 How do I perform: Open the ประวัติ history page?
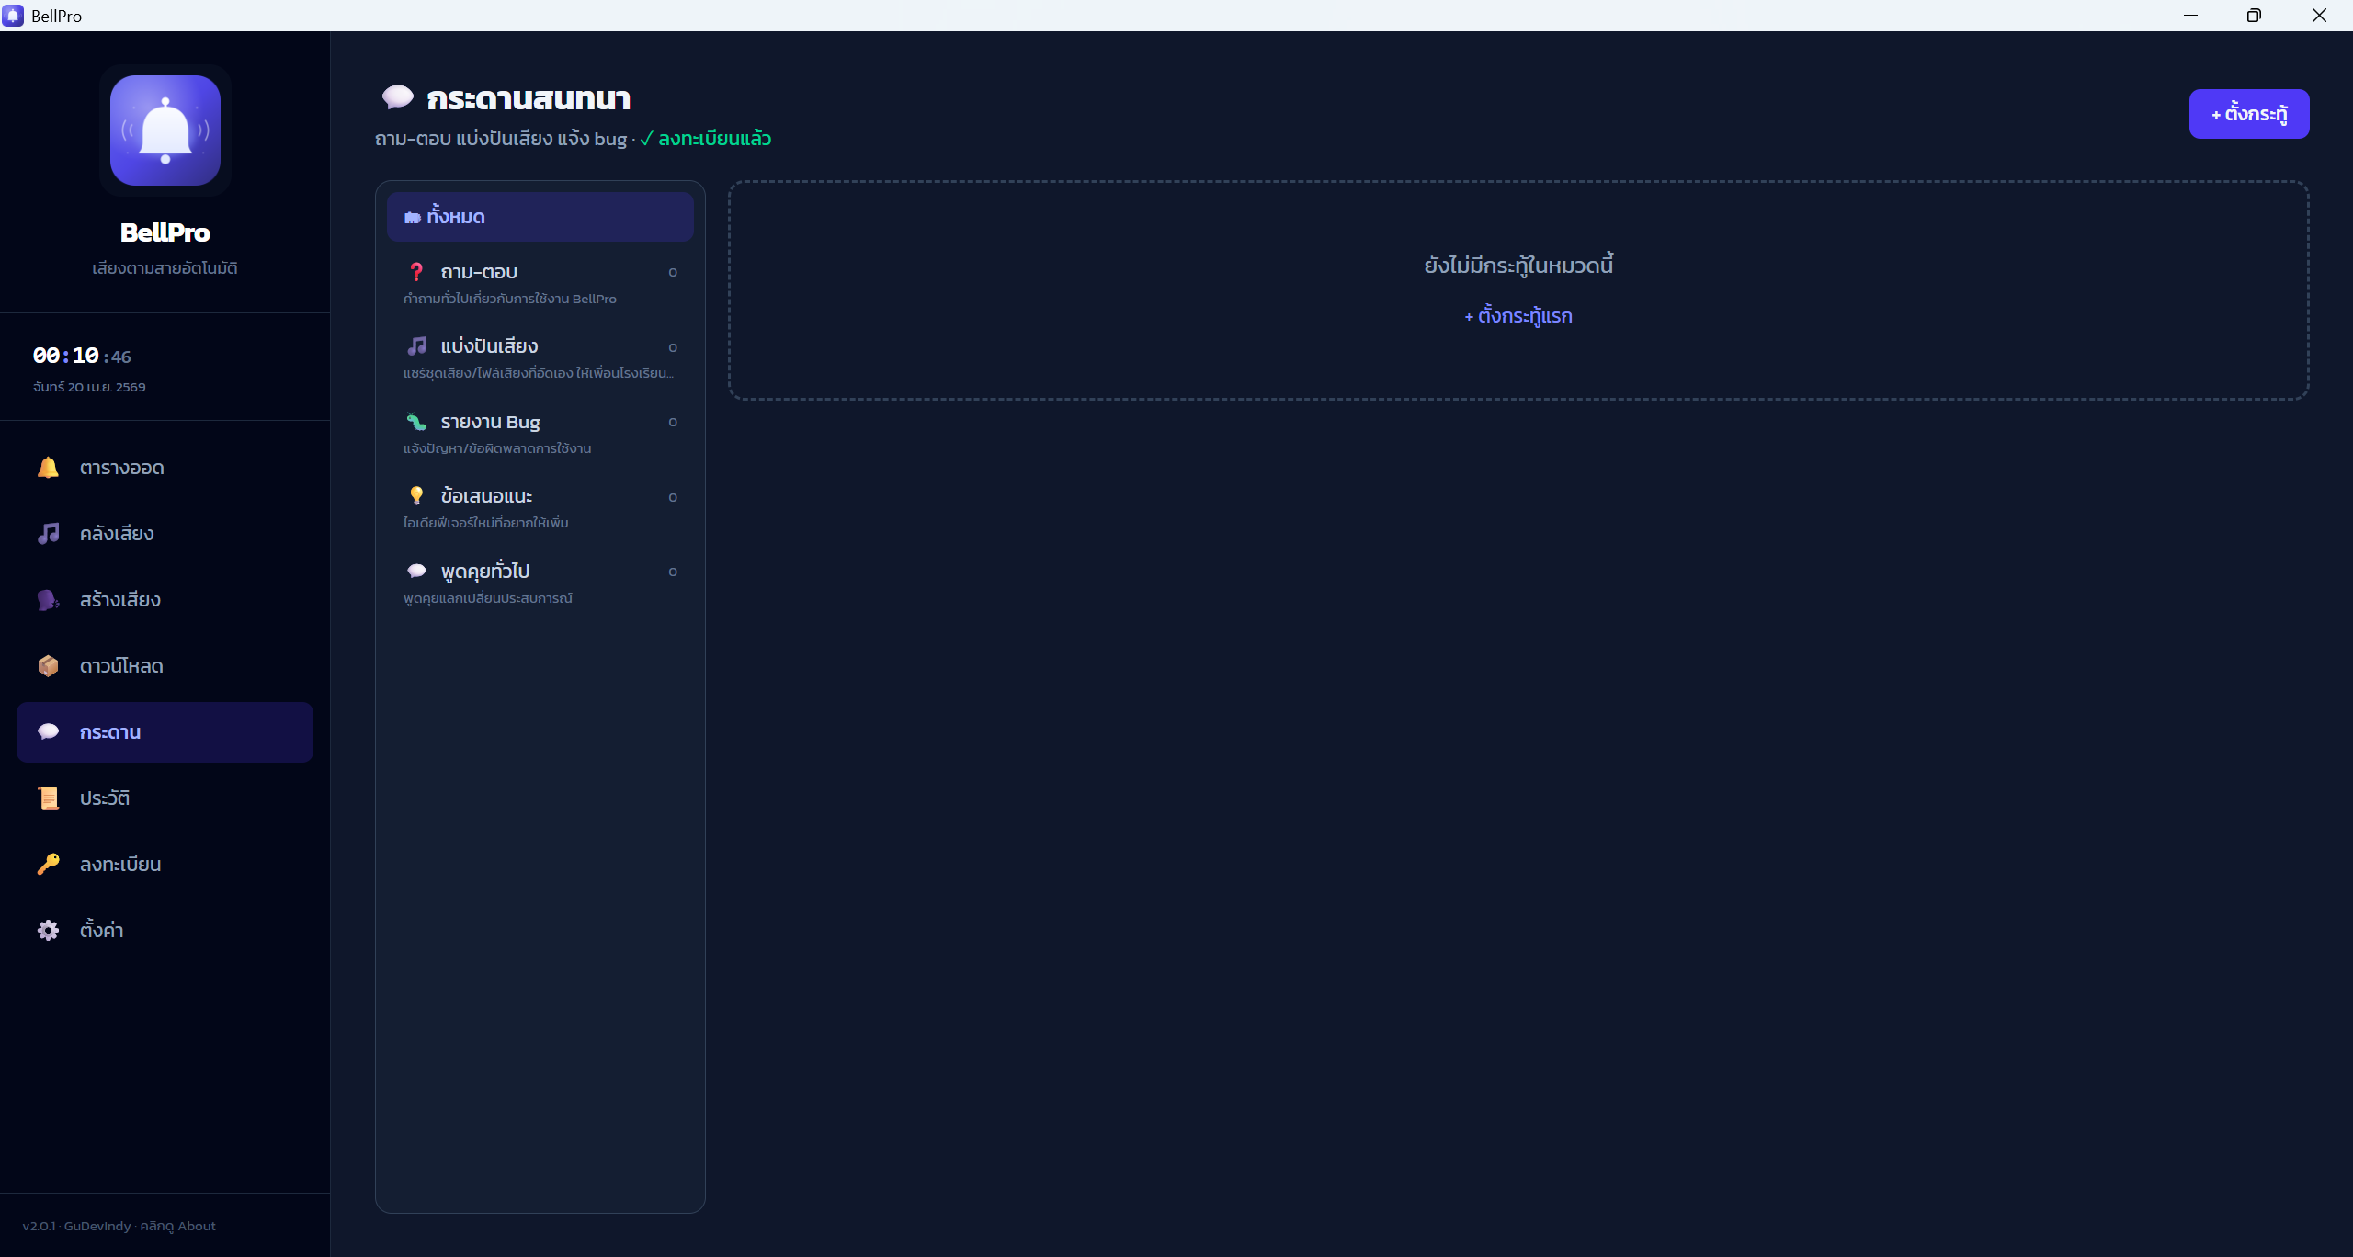(165, 798)
